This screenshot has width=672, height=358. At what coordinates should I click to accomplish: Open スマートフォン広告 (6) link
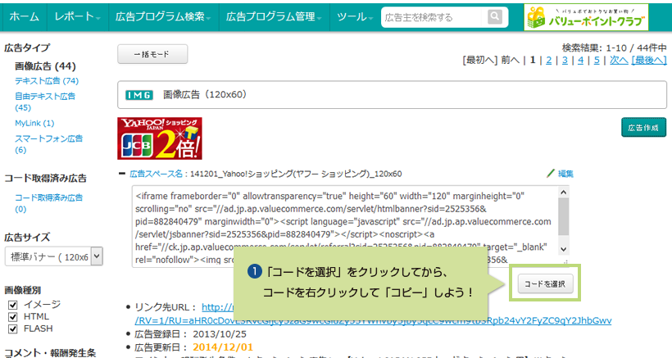pyautogui.click(x=49, y=144)
